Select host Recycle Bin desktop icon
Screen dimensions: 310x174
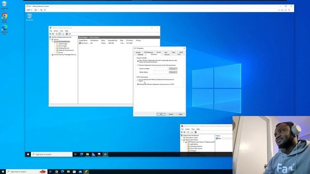tap(4, 5)
